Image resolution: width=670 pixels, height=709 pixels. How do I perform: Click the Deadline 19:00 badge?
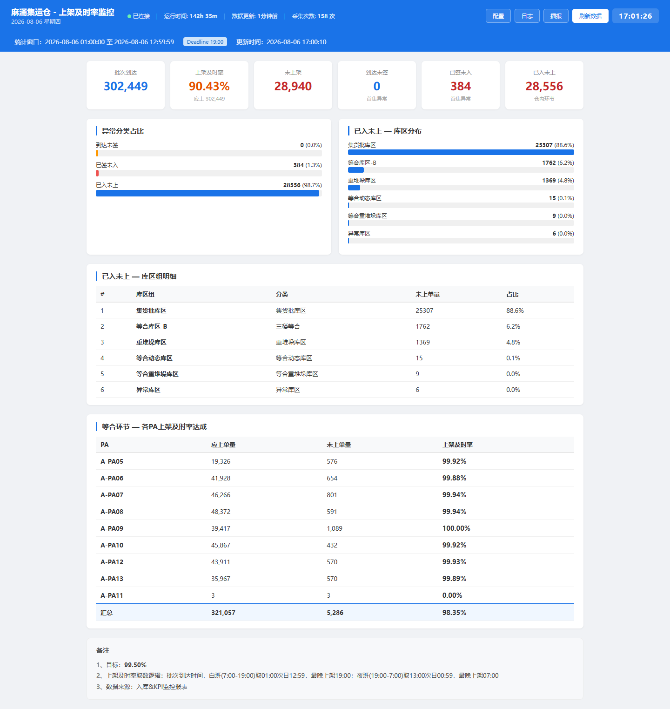click(x=205, y=42)
